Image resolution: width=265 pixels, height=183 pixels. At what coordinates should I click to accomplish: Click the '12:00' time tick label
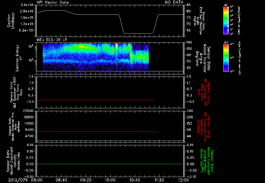(183, 180)
